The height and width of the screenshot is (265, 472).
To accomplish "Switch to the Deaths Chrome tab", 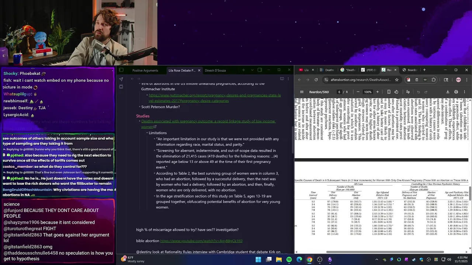I will coord(327,70).
